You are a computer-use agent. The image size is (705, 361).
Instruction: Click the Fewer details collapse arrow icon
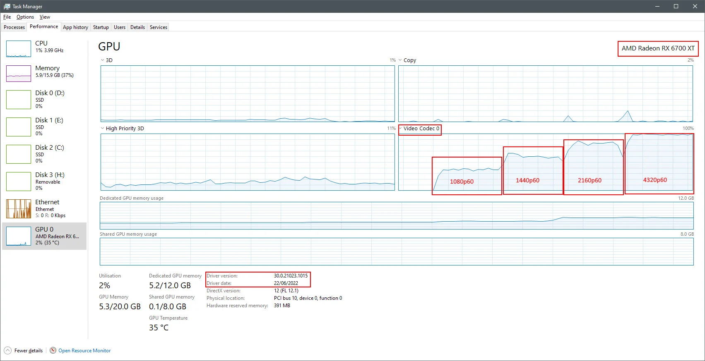click(x=7, y=350)
